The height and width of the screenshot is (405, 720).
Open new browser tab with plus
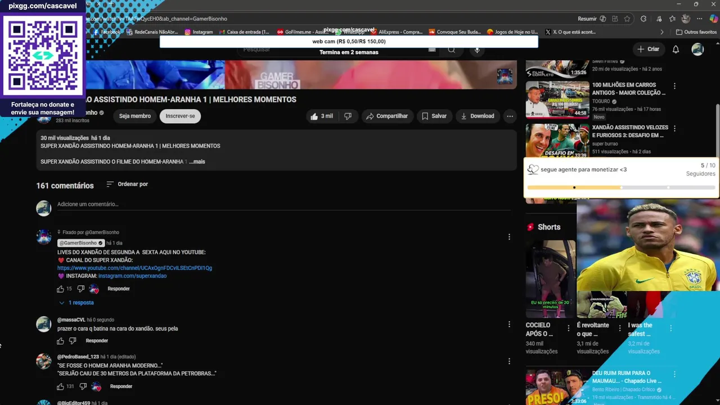point(110,4)
